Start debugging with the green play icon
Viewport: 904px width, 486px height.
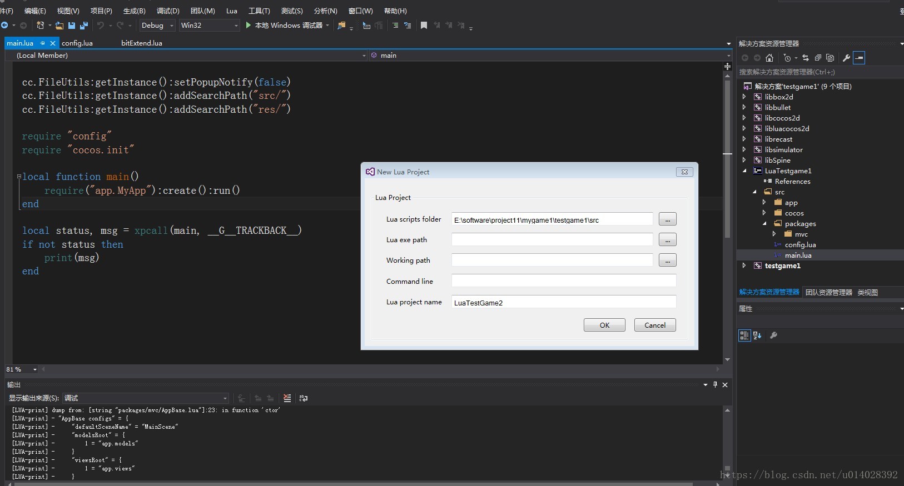coord(249,25)
